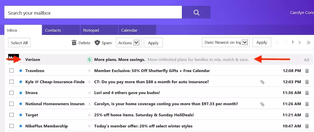Tick the checkbox beside Target email
The width and height of the screenshot is (314, 132).
point(12,115)
